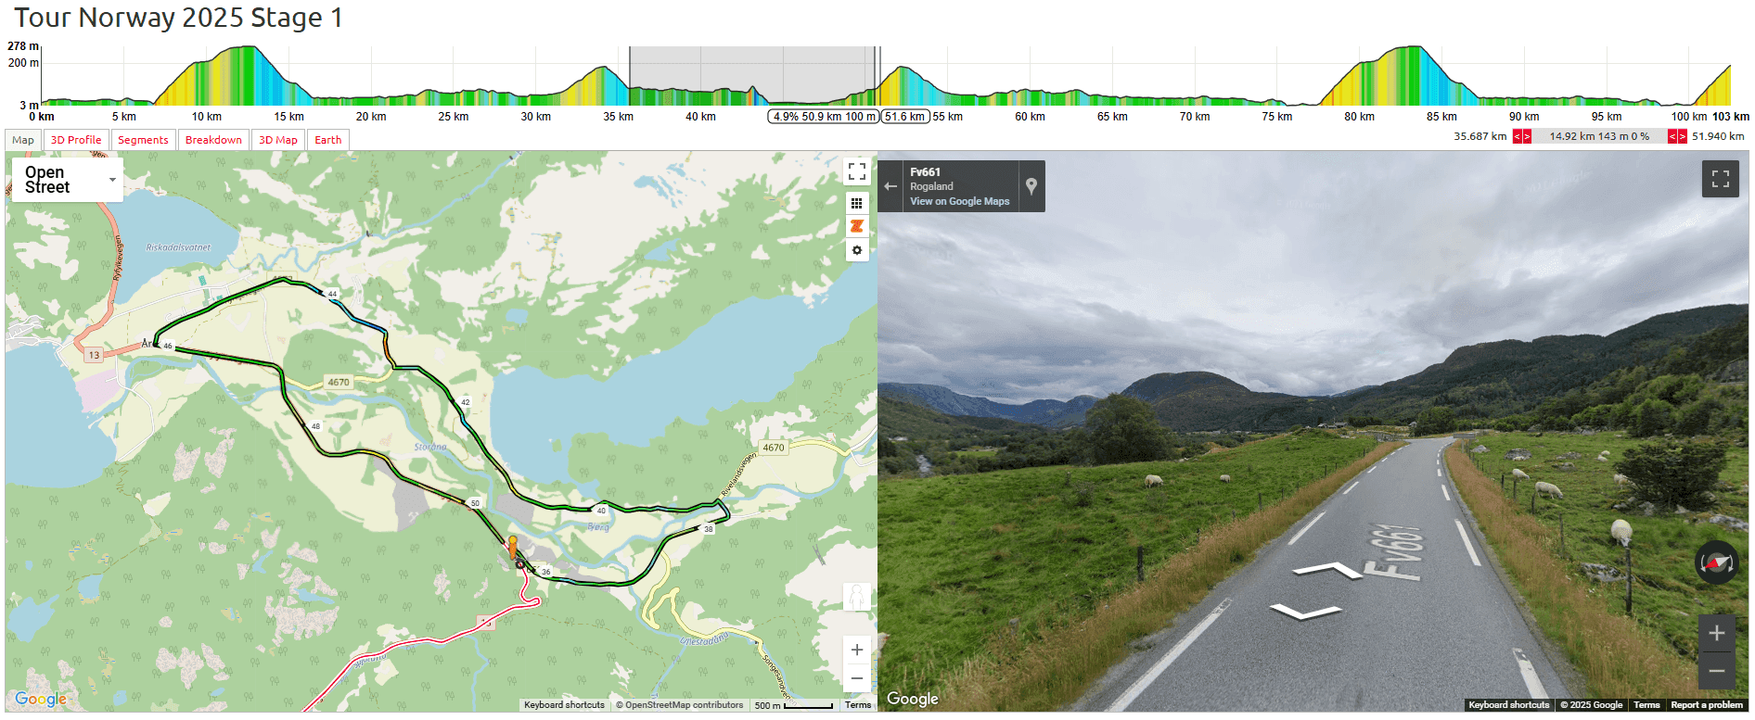Image resolution: width=1755 pixels, height=720 pixels.
Task: Open the Breakdown tab
Action: pyautogui.click(x=213, y=140)
